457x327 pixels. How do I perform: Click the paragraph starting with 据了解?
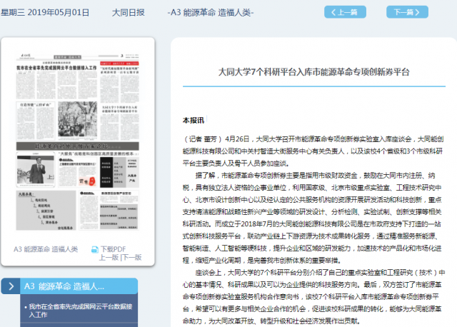pos(312,218)
